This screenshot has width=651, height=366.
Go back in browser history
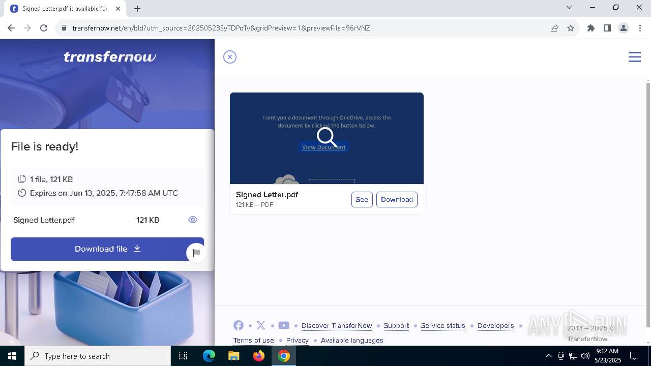[11, 28]
